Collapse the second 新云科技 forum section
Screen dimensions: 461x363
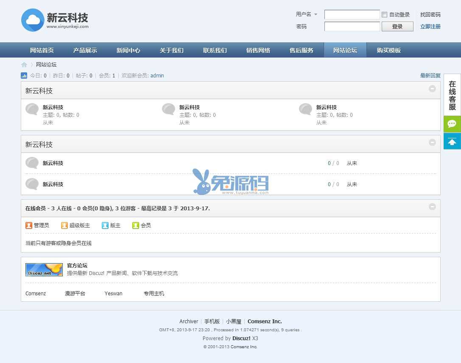(432, 143)
